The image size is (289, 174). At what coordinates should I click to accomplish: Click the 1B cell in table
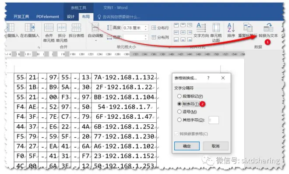(x=32, y=87)
